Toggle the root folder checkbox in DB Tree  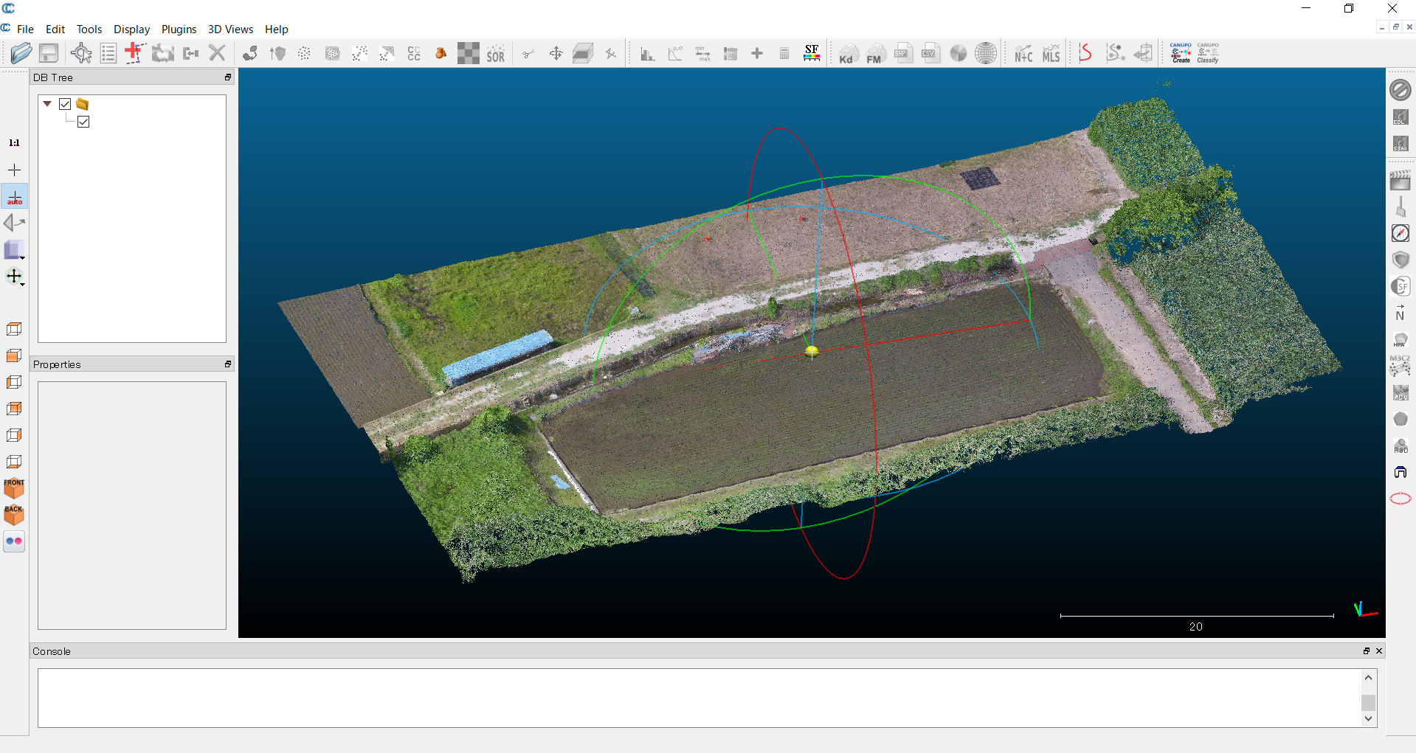click(x=65, y=104)
